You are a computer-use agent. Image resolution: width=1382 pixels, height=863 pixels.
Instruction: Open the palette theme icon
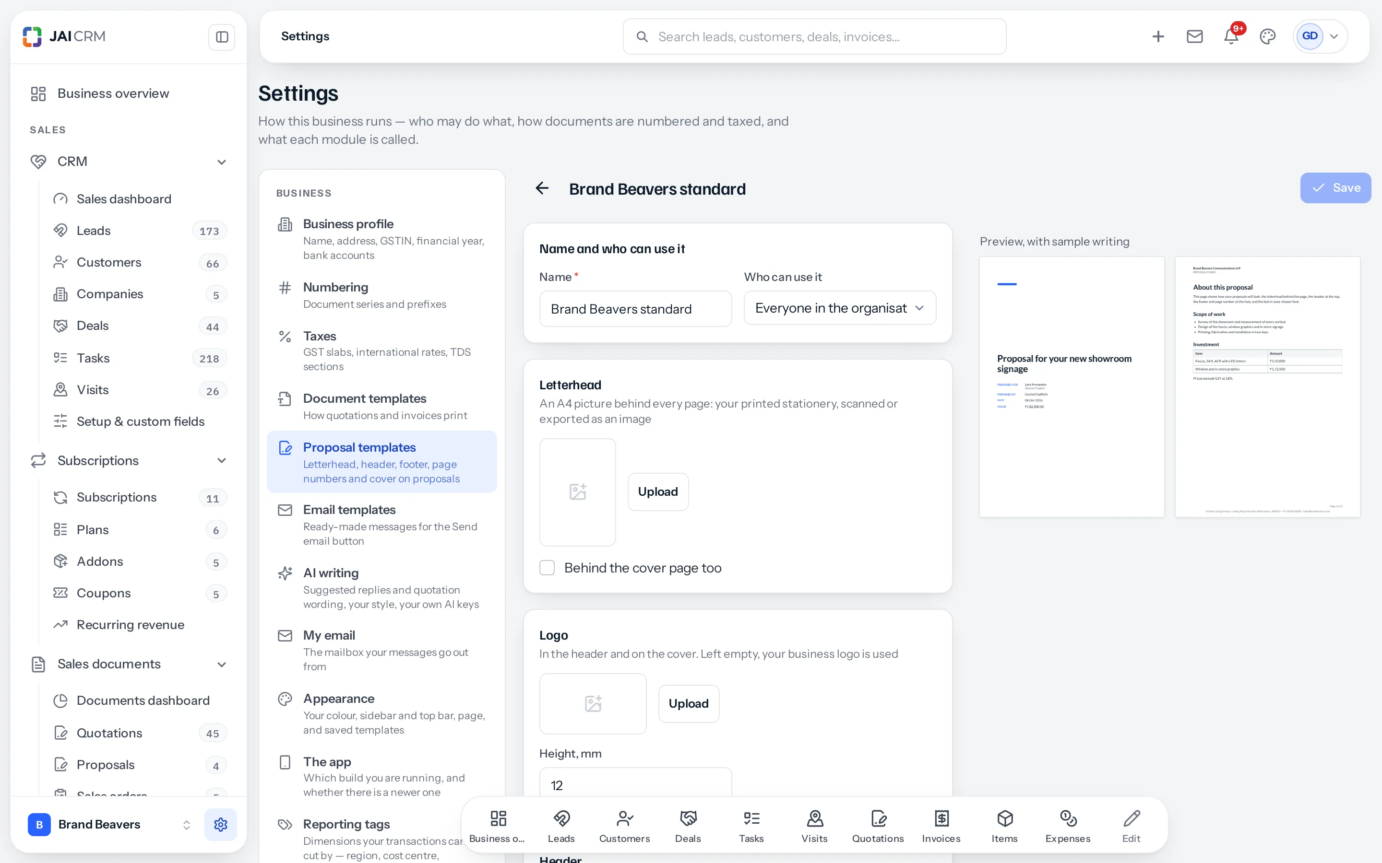1268,36
